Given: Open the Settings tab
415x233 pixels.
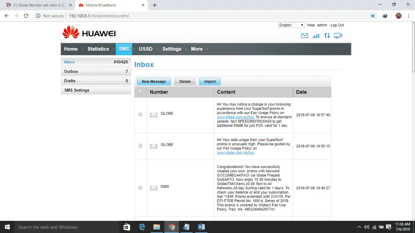Looking at the screenshot, I should tap(172, 49).
